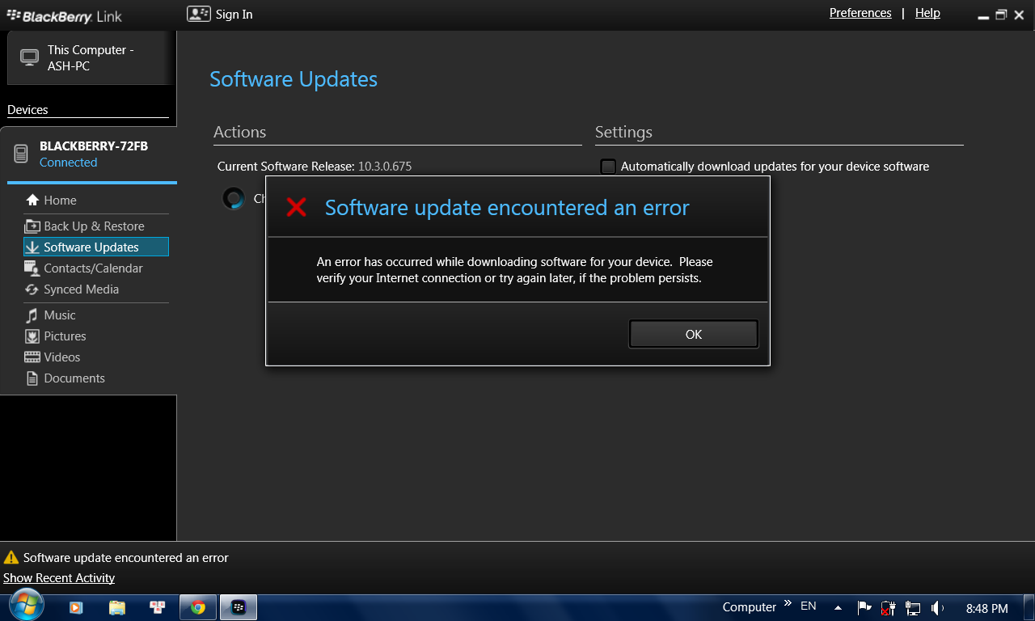Screen dimensions: 1035x621
Task: Click the Music note icon
Action: point(32,315)
